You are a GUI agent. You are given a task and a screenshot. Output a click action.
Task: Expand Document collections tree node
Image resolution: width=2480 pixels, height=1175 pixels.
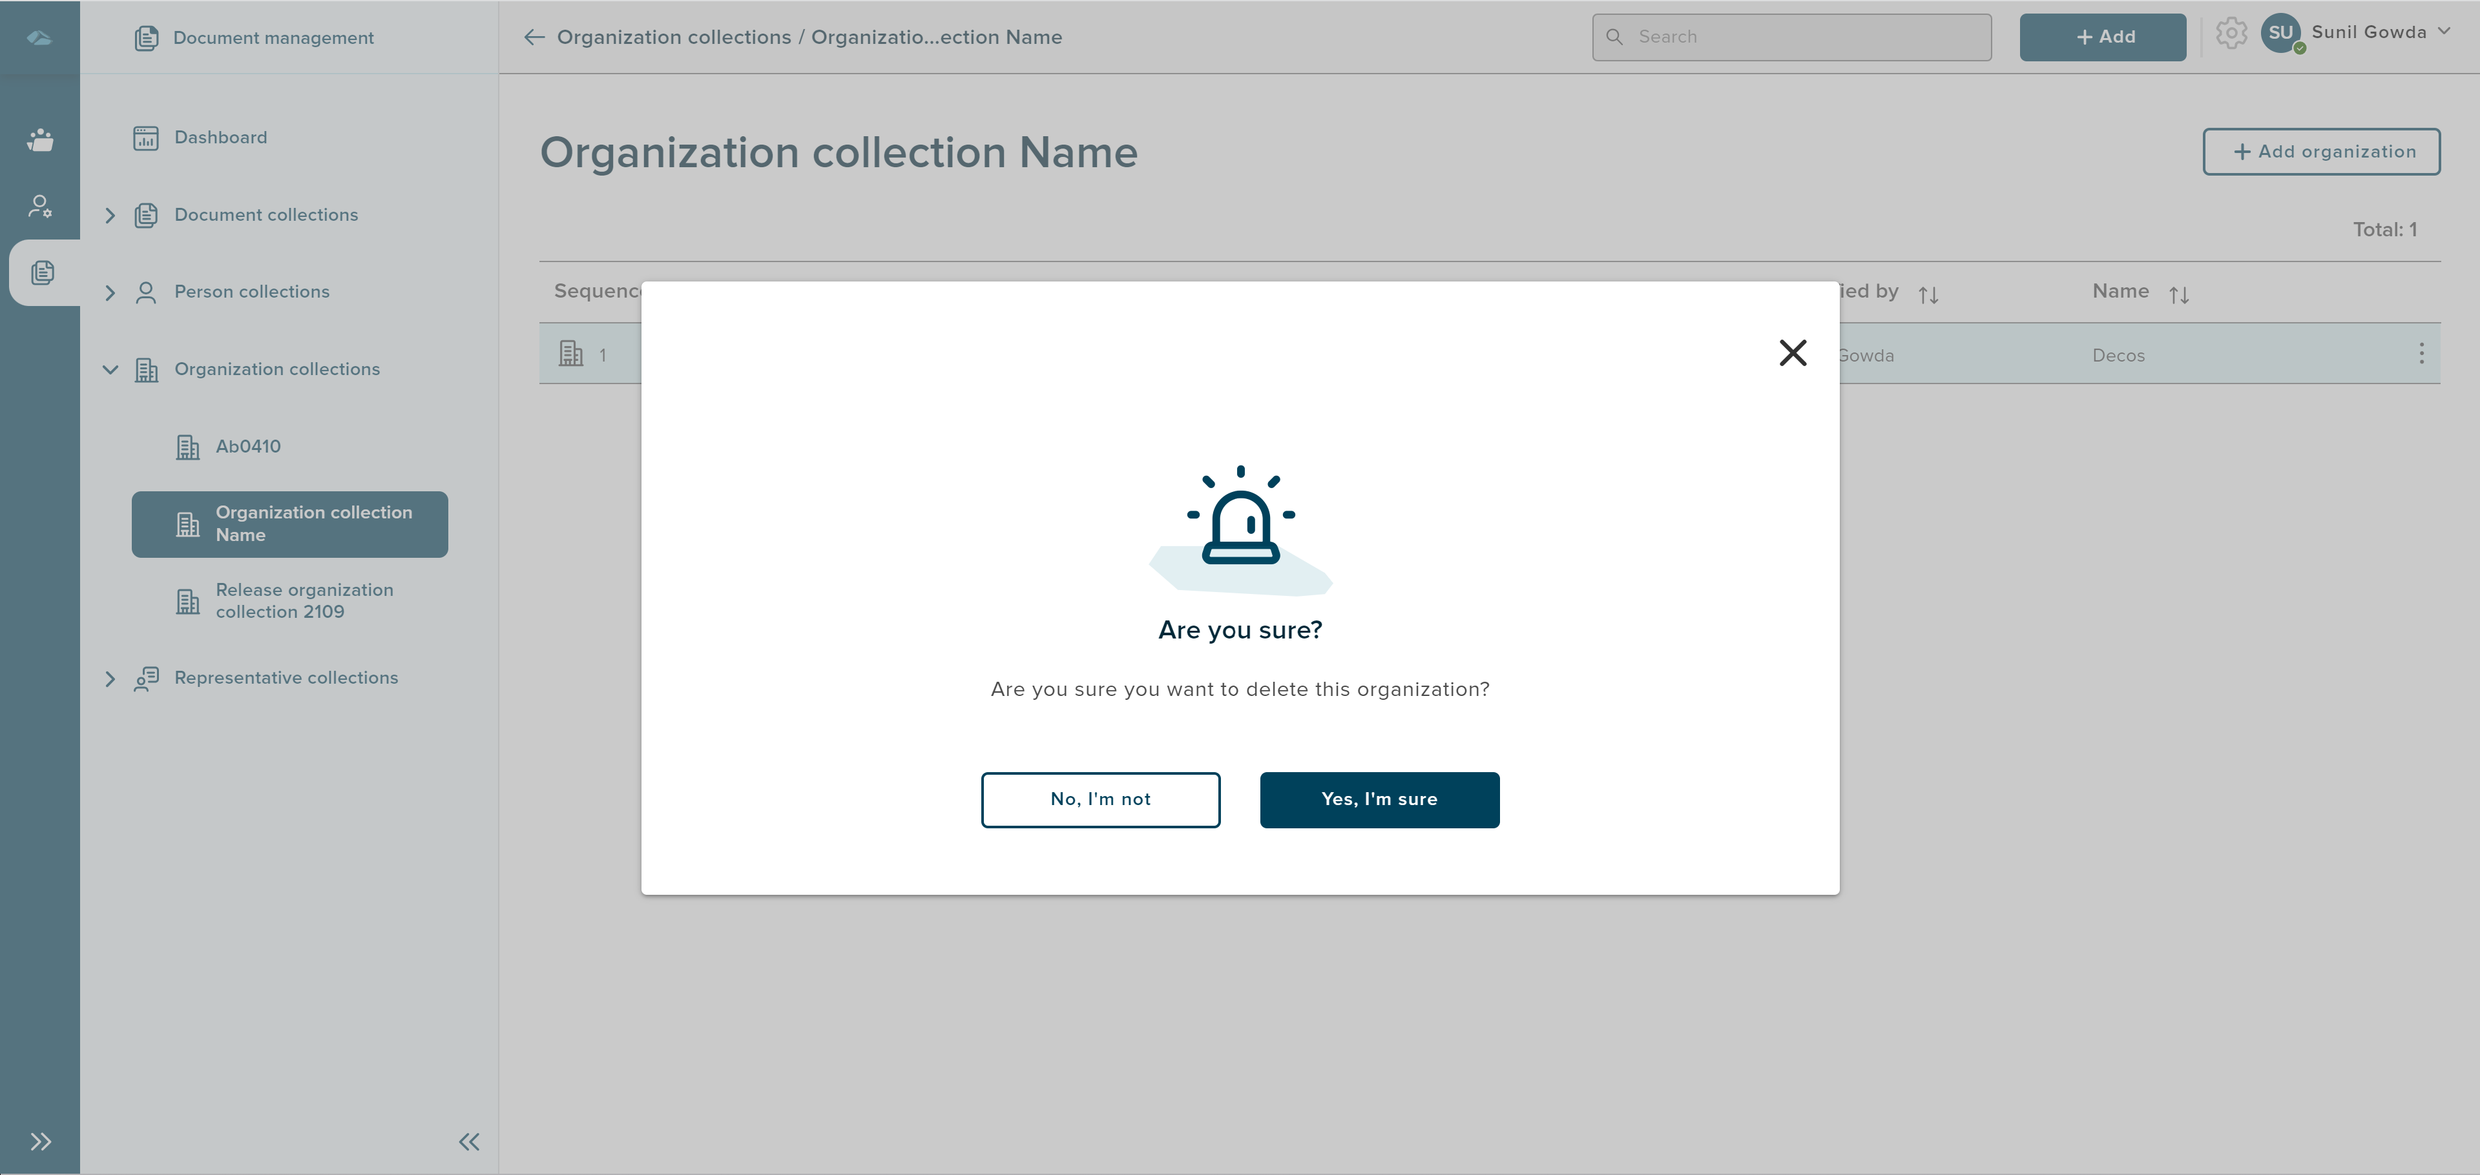click(110, 216)
